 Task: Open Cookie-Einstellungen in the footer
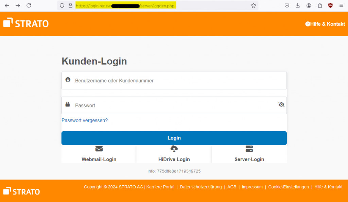coord(288,187)
